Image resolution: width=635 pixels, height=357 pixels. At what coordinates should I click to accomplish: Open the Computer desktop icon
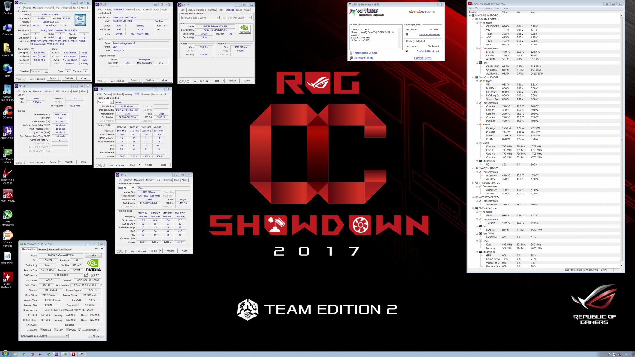[8, 29]
